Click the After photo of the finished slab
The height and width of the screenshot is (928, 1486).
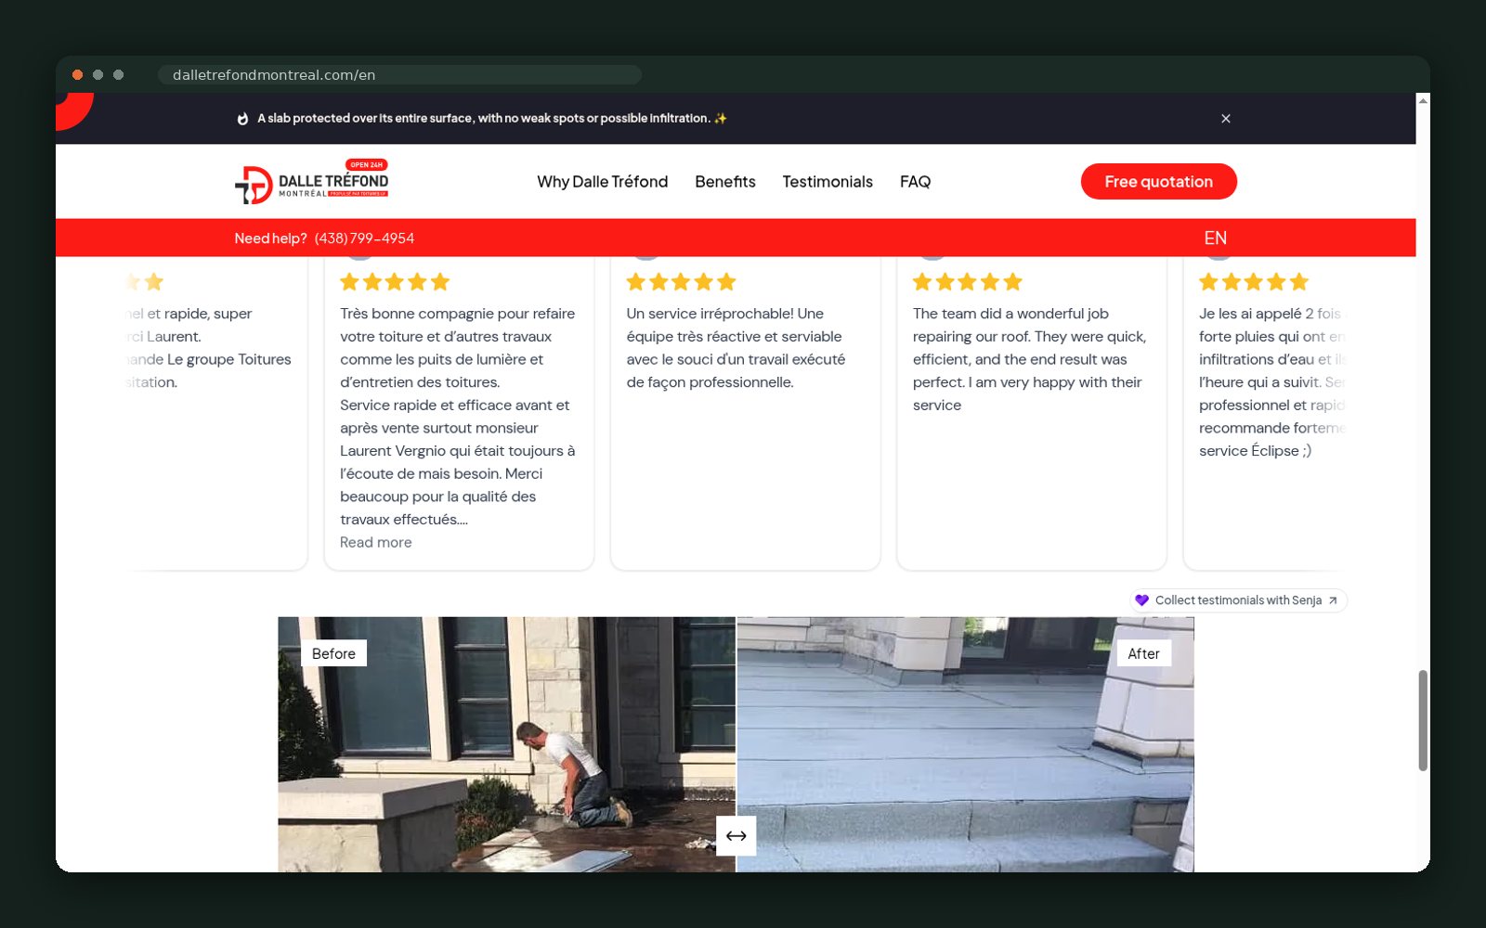[965, 744]
